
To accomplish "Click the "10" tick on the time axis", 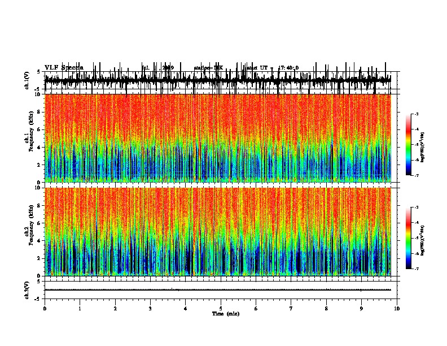I will click(x=397, y=309).
